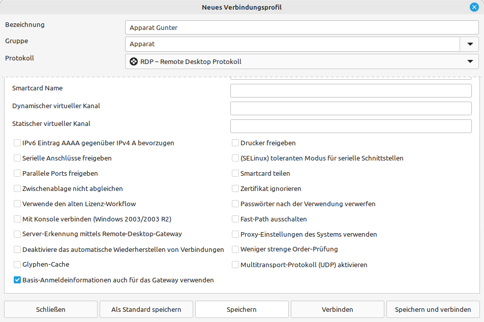Close the Neues Verbindungsprofil dialog
Image resolution: width=484 pixels, height=322 pixels.
coord(474,7)
